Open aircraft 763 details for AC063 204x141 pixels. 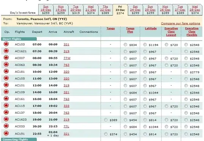pyautogui.click(x=66, y=65)
